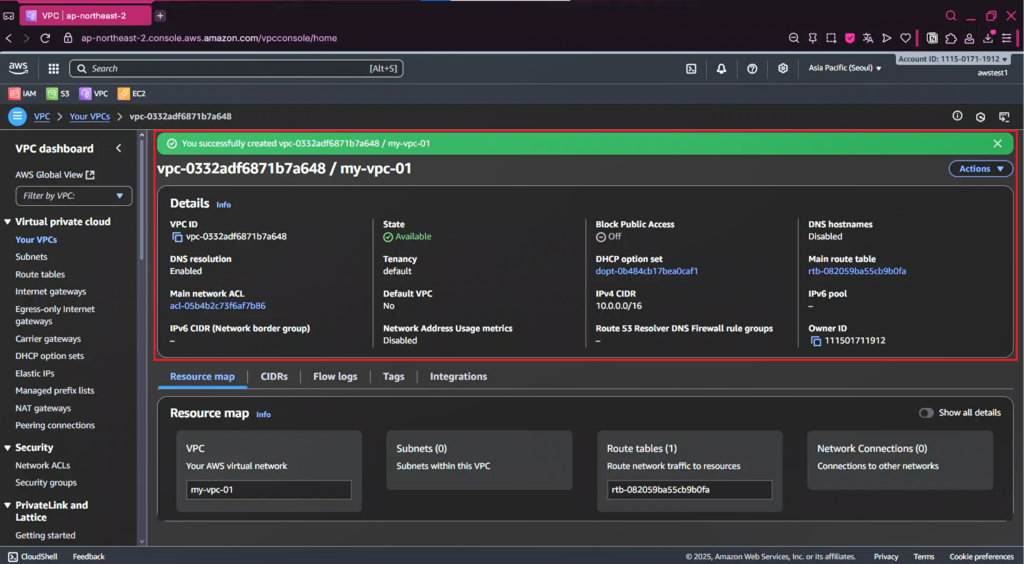The height and width of the screenshot is (564, 1024).
Task: Switch to the CIDRs tab
Action: tap(274, 377)
